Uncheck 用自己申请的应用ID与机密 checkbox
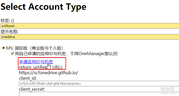179x96 pixels. (12, 54)
